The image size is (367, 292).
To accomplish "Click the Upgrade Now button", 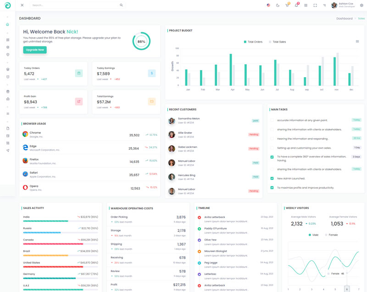I will click(35, 50).
